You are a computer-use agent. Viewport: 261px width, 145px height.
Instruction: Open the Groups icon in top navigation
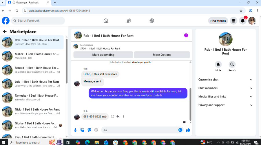(152, 21)
